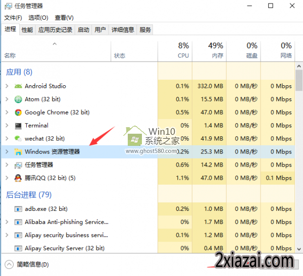Image resolution: width=303 pixels, height=276 pixels.
Task: Switch to the 应用历史记录 tab
Action: pos(55,30)
